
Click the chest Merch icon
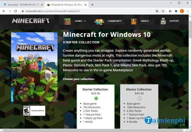tap(134, 21)
